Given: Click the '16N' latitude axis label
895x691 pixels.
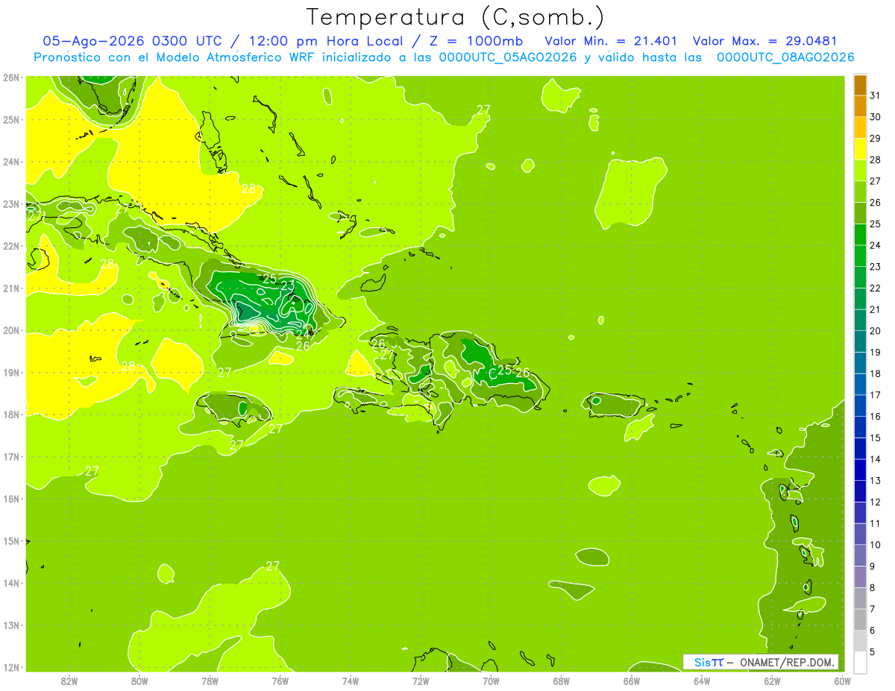Looking at the screenshot, I should 11,499.
